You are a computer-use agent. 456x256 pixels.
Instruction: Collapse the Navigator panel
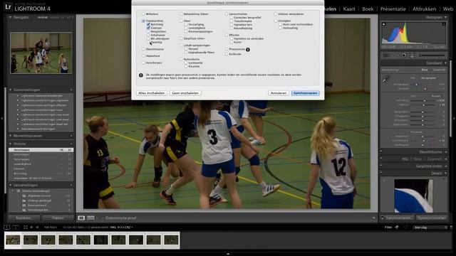coord(11,17)
